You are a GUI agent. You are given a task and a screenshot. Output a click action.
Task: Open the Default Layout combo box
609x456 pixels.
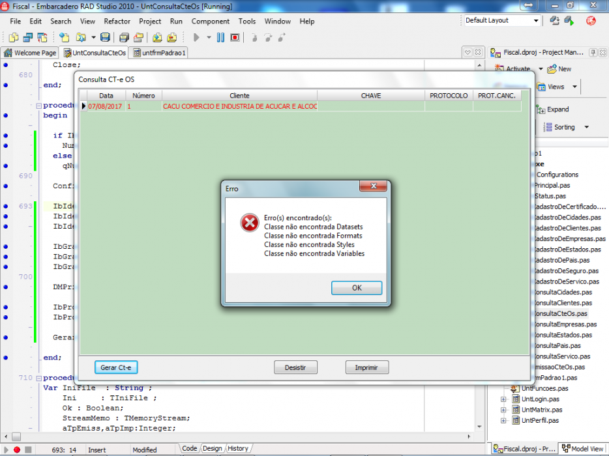(502, 21)
